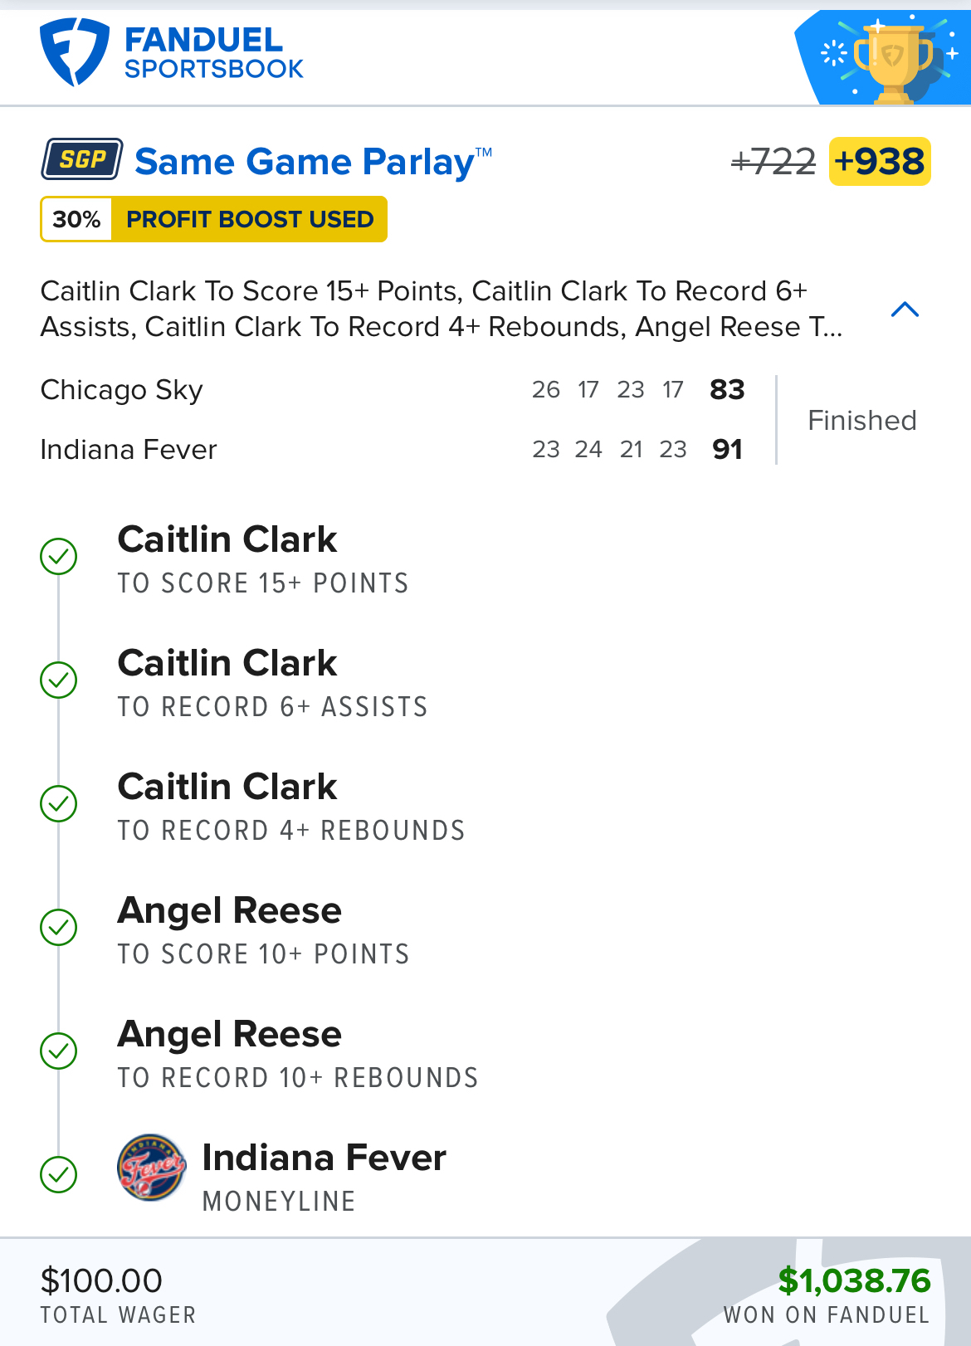The height and width of the screenshot is (1346, 971).
Task: Open the Same Game Parlay title
Action: pos(305,162)
